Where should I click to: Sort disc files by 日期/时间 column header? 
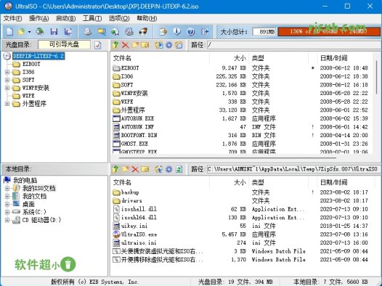coord(344,58)
